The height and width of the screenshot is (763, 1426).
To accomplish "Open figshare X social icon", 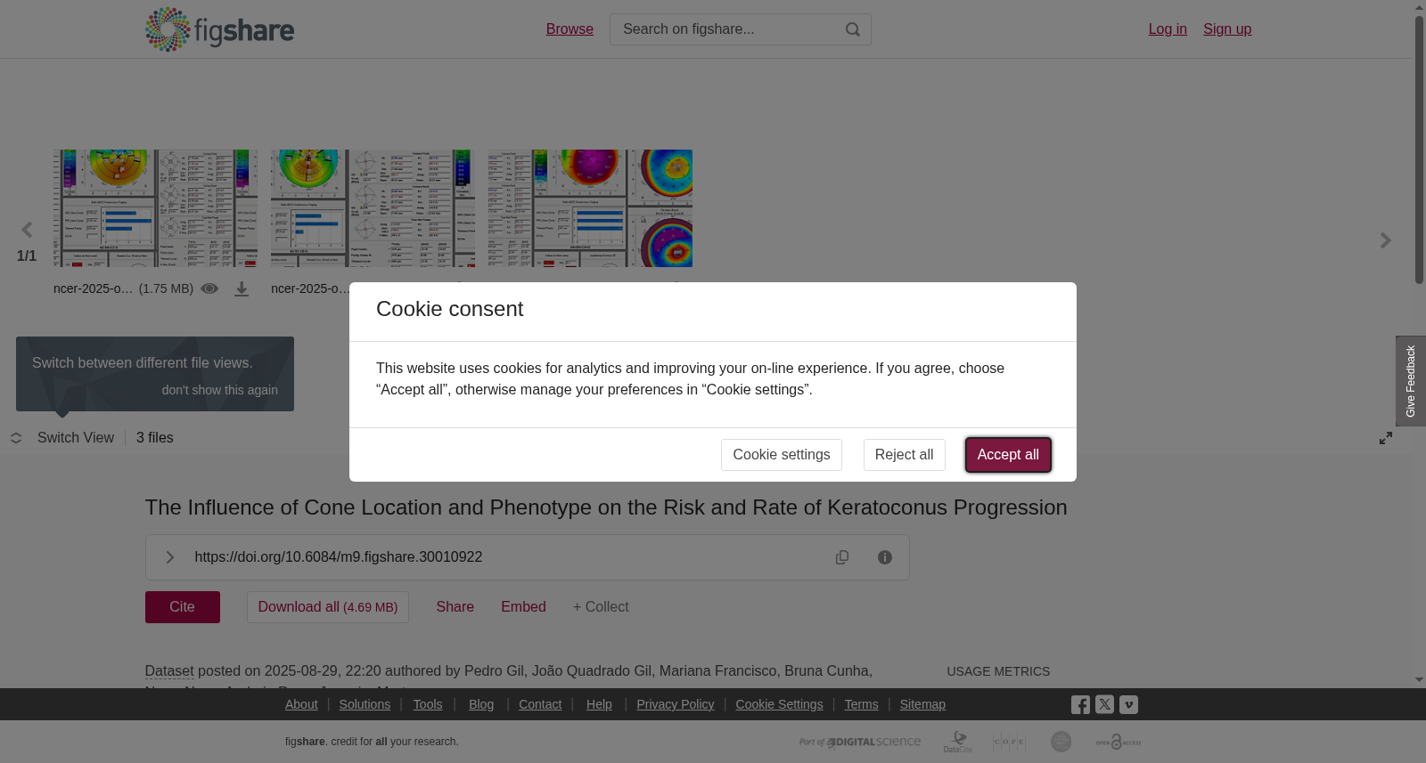I will [1104, 704].
